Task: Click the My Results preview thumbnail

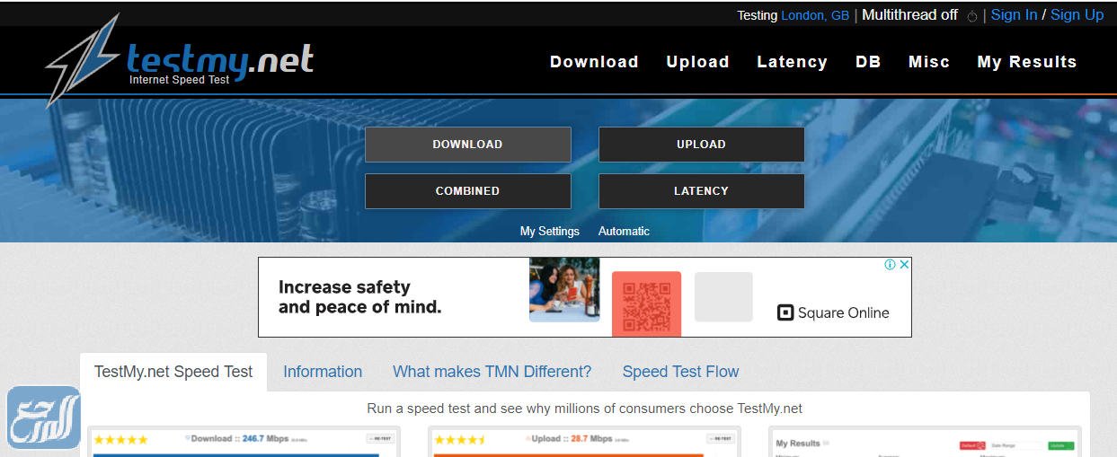Action: (x=925, y=442)
